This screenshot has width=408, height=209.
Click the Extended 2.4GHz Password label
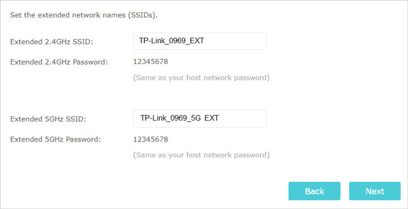(59, 62)
